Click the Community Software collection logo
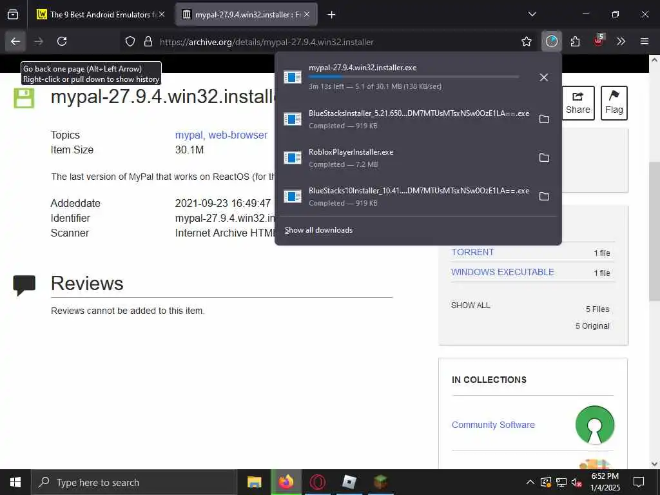This screenshot has width=660, height=495. 595,425
